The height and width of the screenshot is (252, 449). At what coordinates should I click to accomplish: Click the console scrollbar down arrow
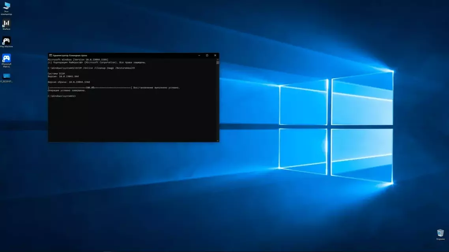pos(218,141)
